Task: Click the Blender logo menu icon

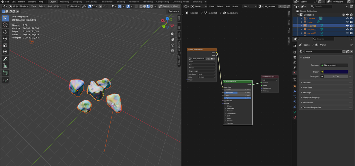Action: coord(2,2)
